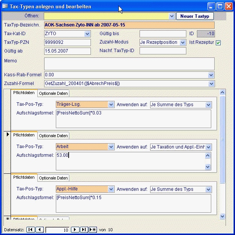The width and height of the screenshot is (235, 235).
Task: Click subform scrollbar up arrow
Action: [223, 92]
